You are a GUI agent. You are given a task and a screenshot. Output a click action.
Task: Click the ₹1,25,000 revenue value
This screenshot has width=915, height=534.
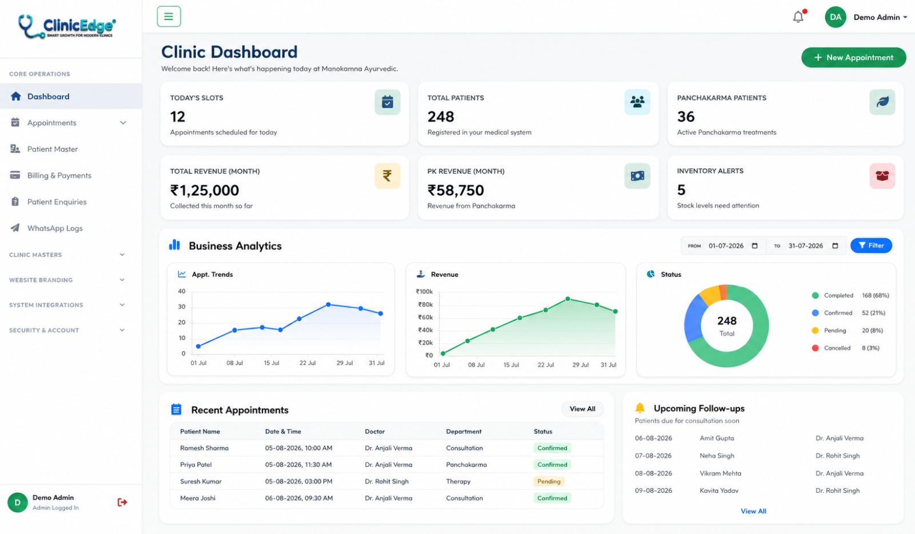coord(204,190)
